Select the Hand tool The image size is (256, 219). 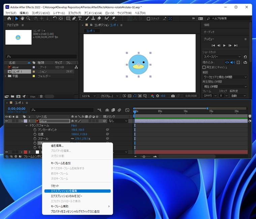click(22, 19)
